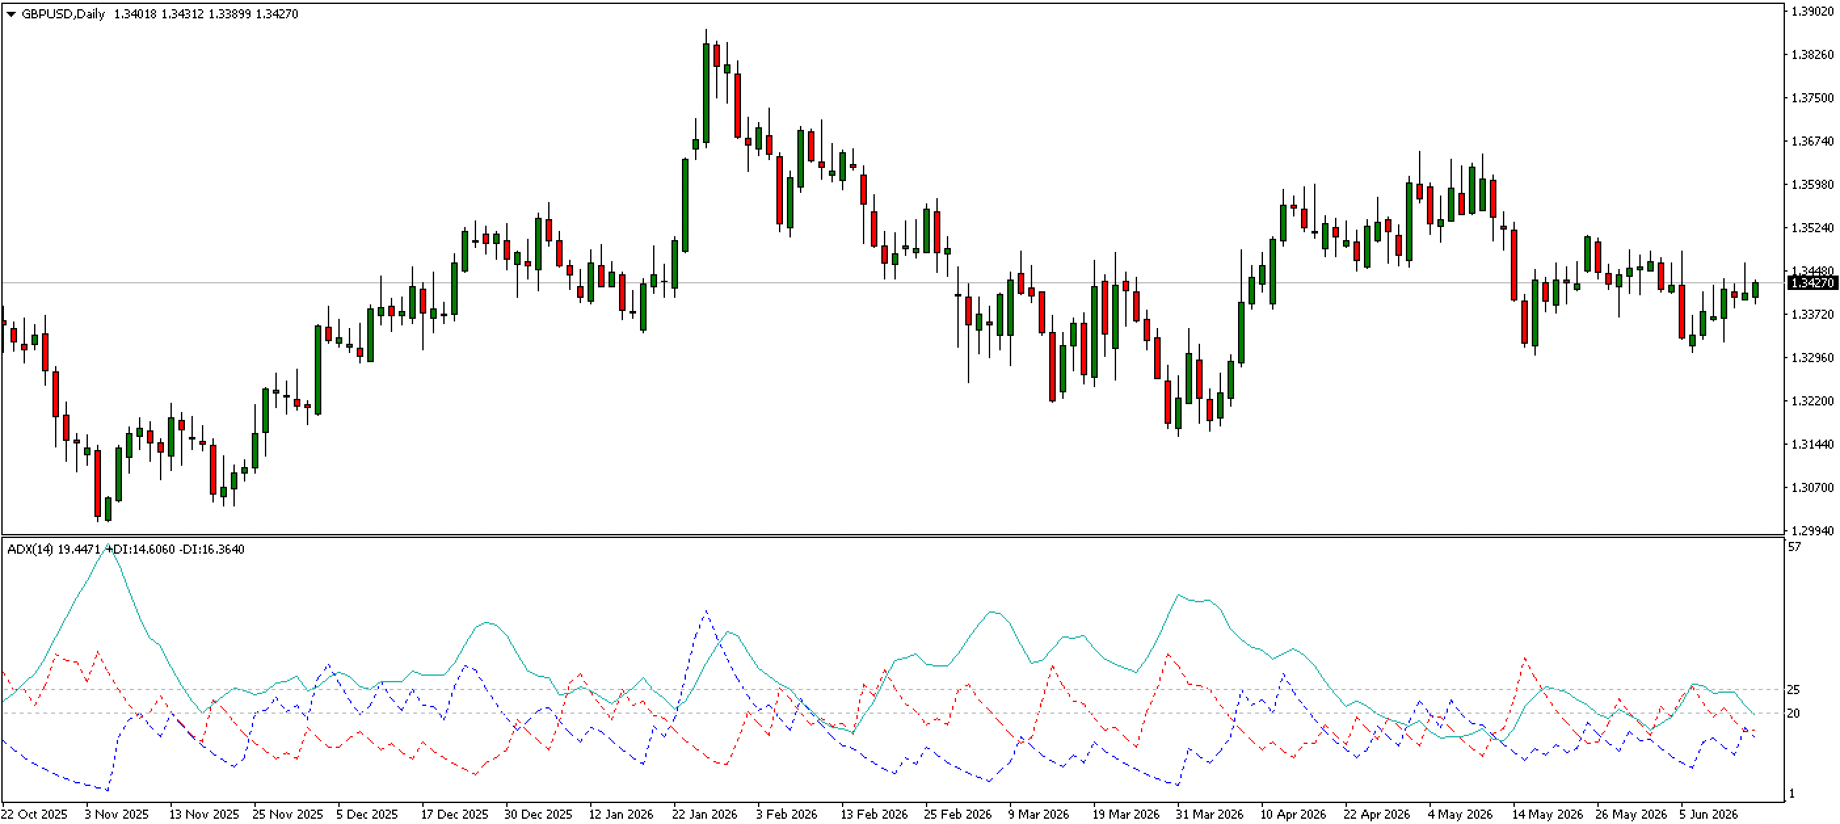
Task: Click price scale label 1.39020
Action: point(1812,11)
